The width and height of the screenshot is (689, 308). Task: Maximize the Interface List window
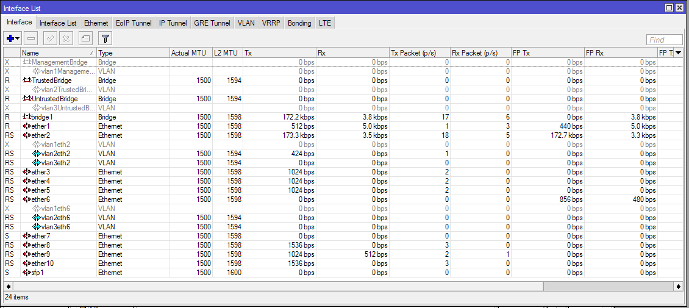point(669,7)
